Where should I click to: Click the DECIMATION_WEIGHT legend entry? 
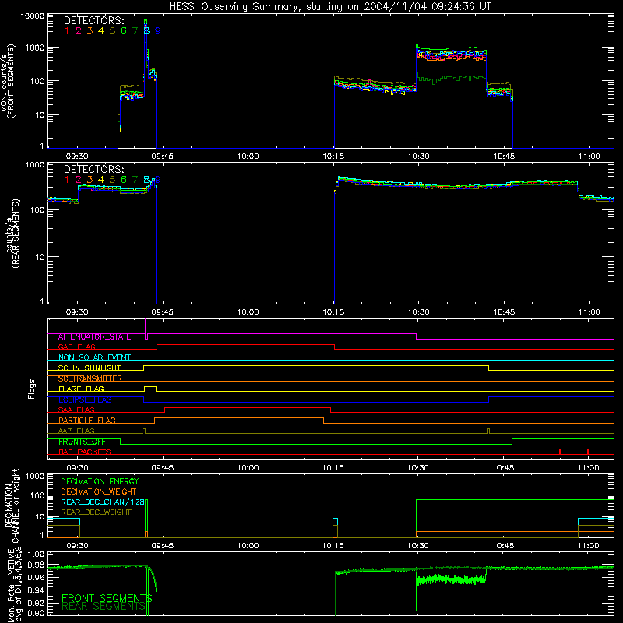coord(99,492)
